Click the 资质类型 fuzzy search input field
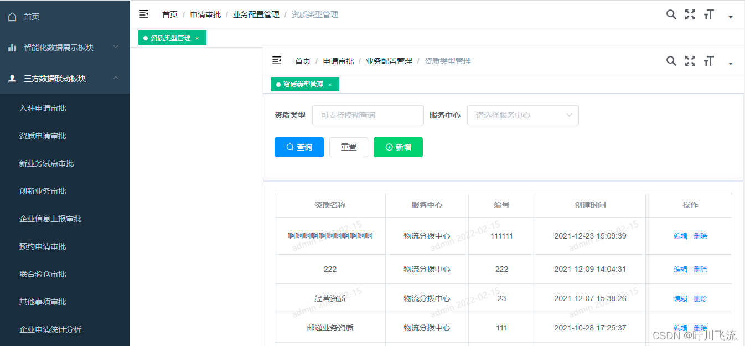 tap(368, 115)
